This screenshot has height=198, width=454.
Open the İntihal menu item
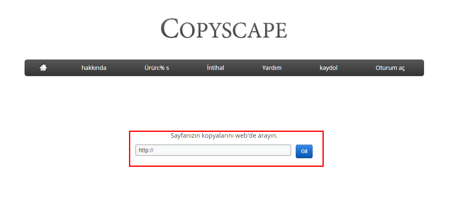coord(216,68)
